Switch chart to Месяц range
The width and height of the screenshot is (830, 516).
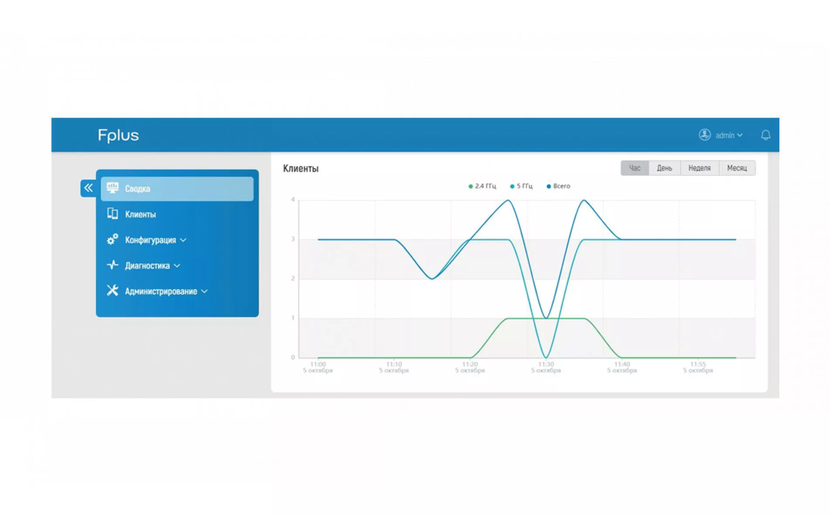(737, 168)
